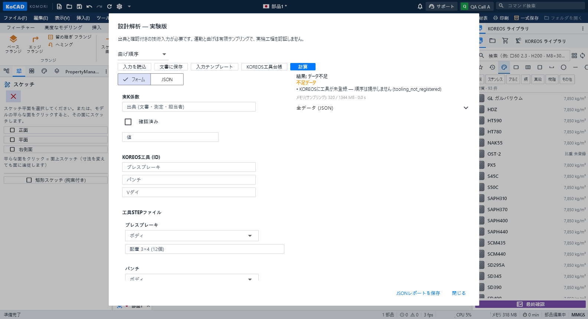The image size is (588, 319).
Task: Click the save disk icon
Action: (79, 6)
